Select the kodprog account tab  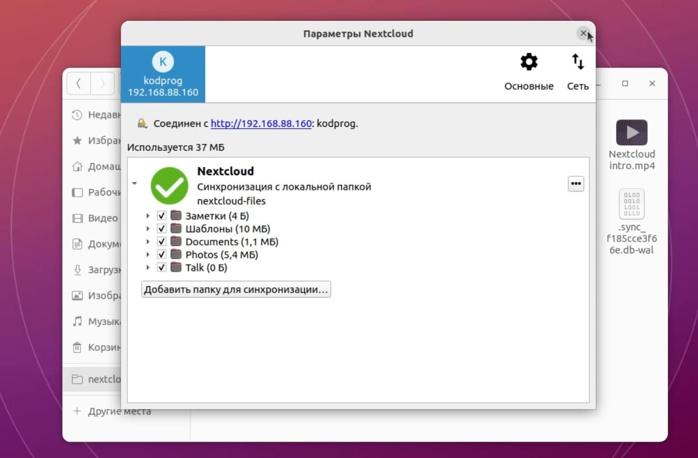pyautogui.click(x=163, y=74)
